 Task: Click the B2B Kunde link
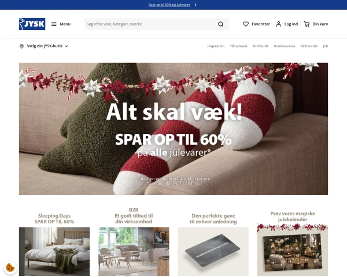pos(309,46)
